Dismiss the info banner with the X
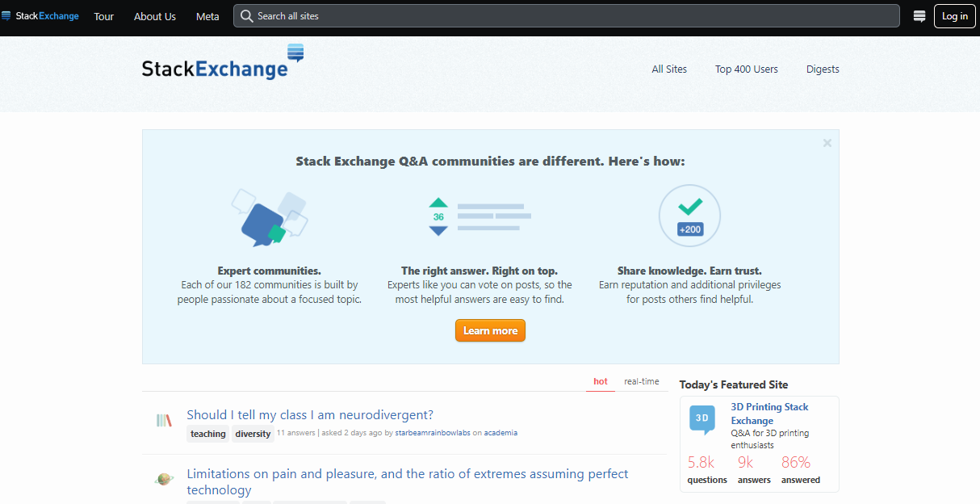The width and height of the screenshot is (980, 504). pyautogui.click(x=827, y=143)
